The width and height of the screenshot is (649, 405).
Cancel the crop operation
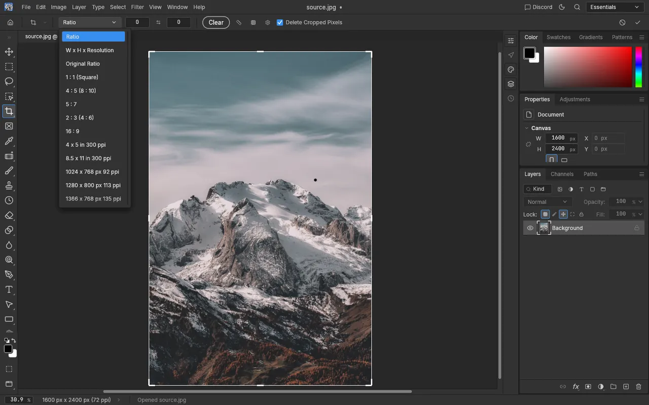623,23
